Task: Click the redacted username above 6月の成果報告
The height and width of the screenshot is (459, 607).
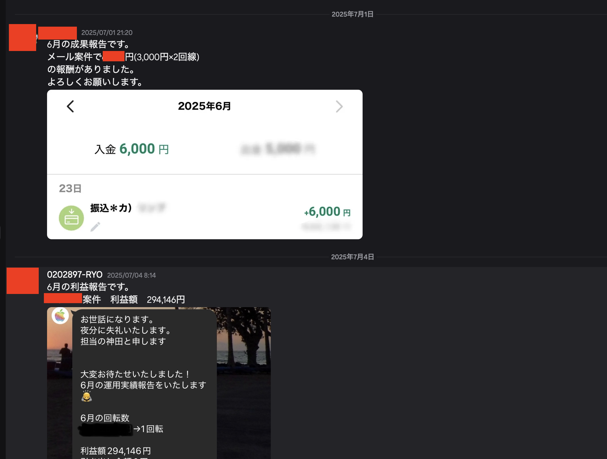Action: click(57, 33)
